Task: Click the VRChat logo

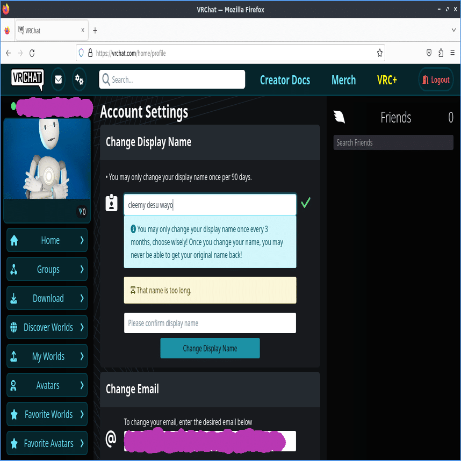Action: (27, 80)
